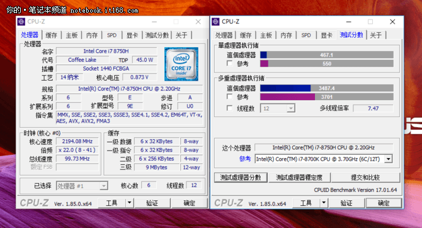Click the 确定 button in left window
Screen dimensions: 422x228
(x=189, y=203)
